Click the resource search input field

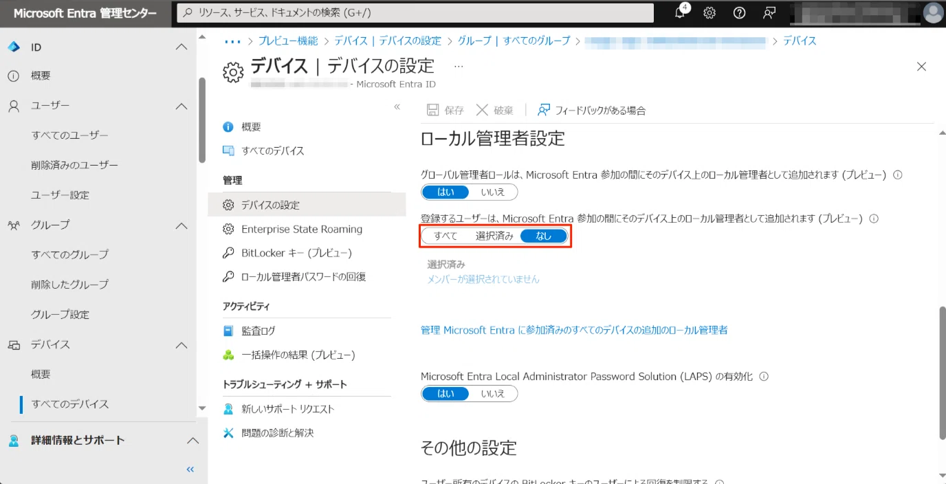pyautogui.click(x=415, y=12)
